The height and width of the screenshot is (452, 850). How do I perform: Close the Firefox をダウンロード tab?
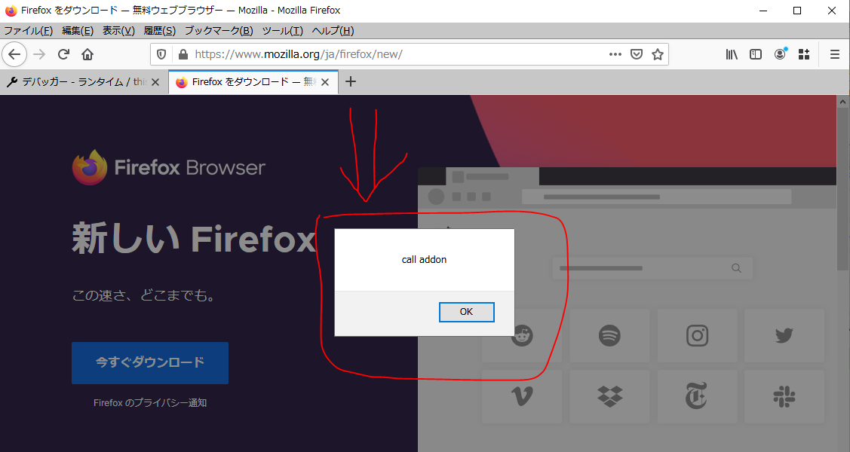325,82
